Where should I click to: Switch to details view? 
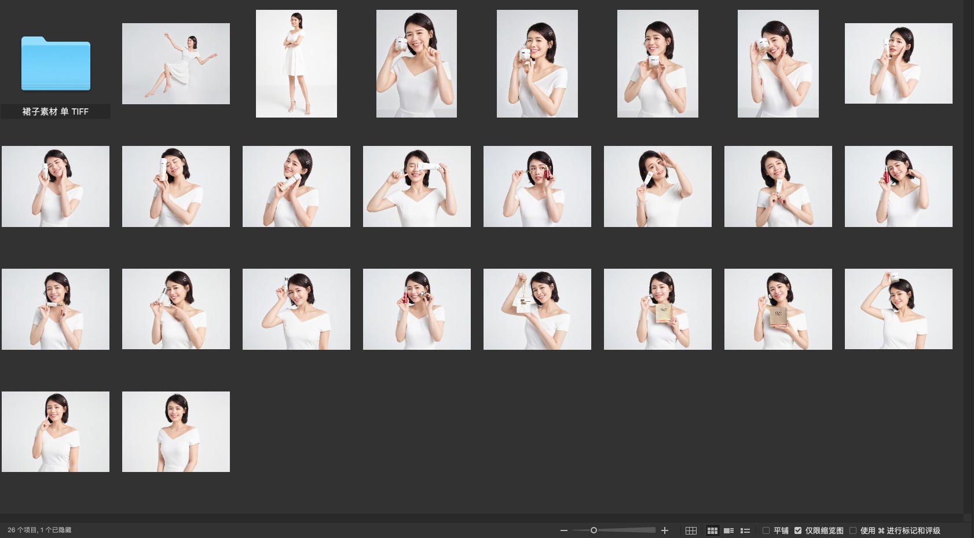pos(729,530)
